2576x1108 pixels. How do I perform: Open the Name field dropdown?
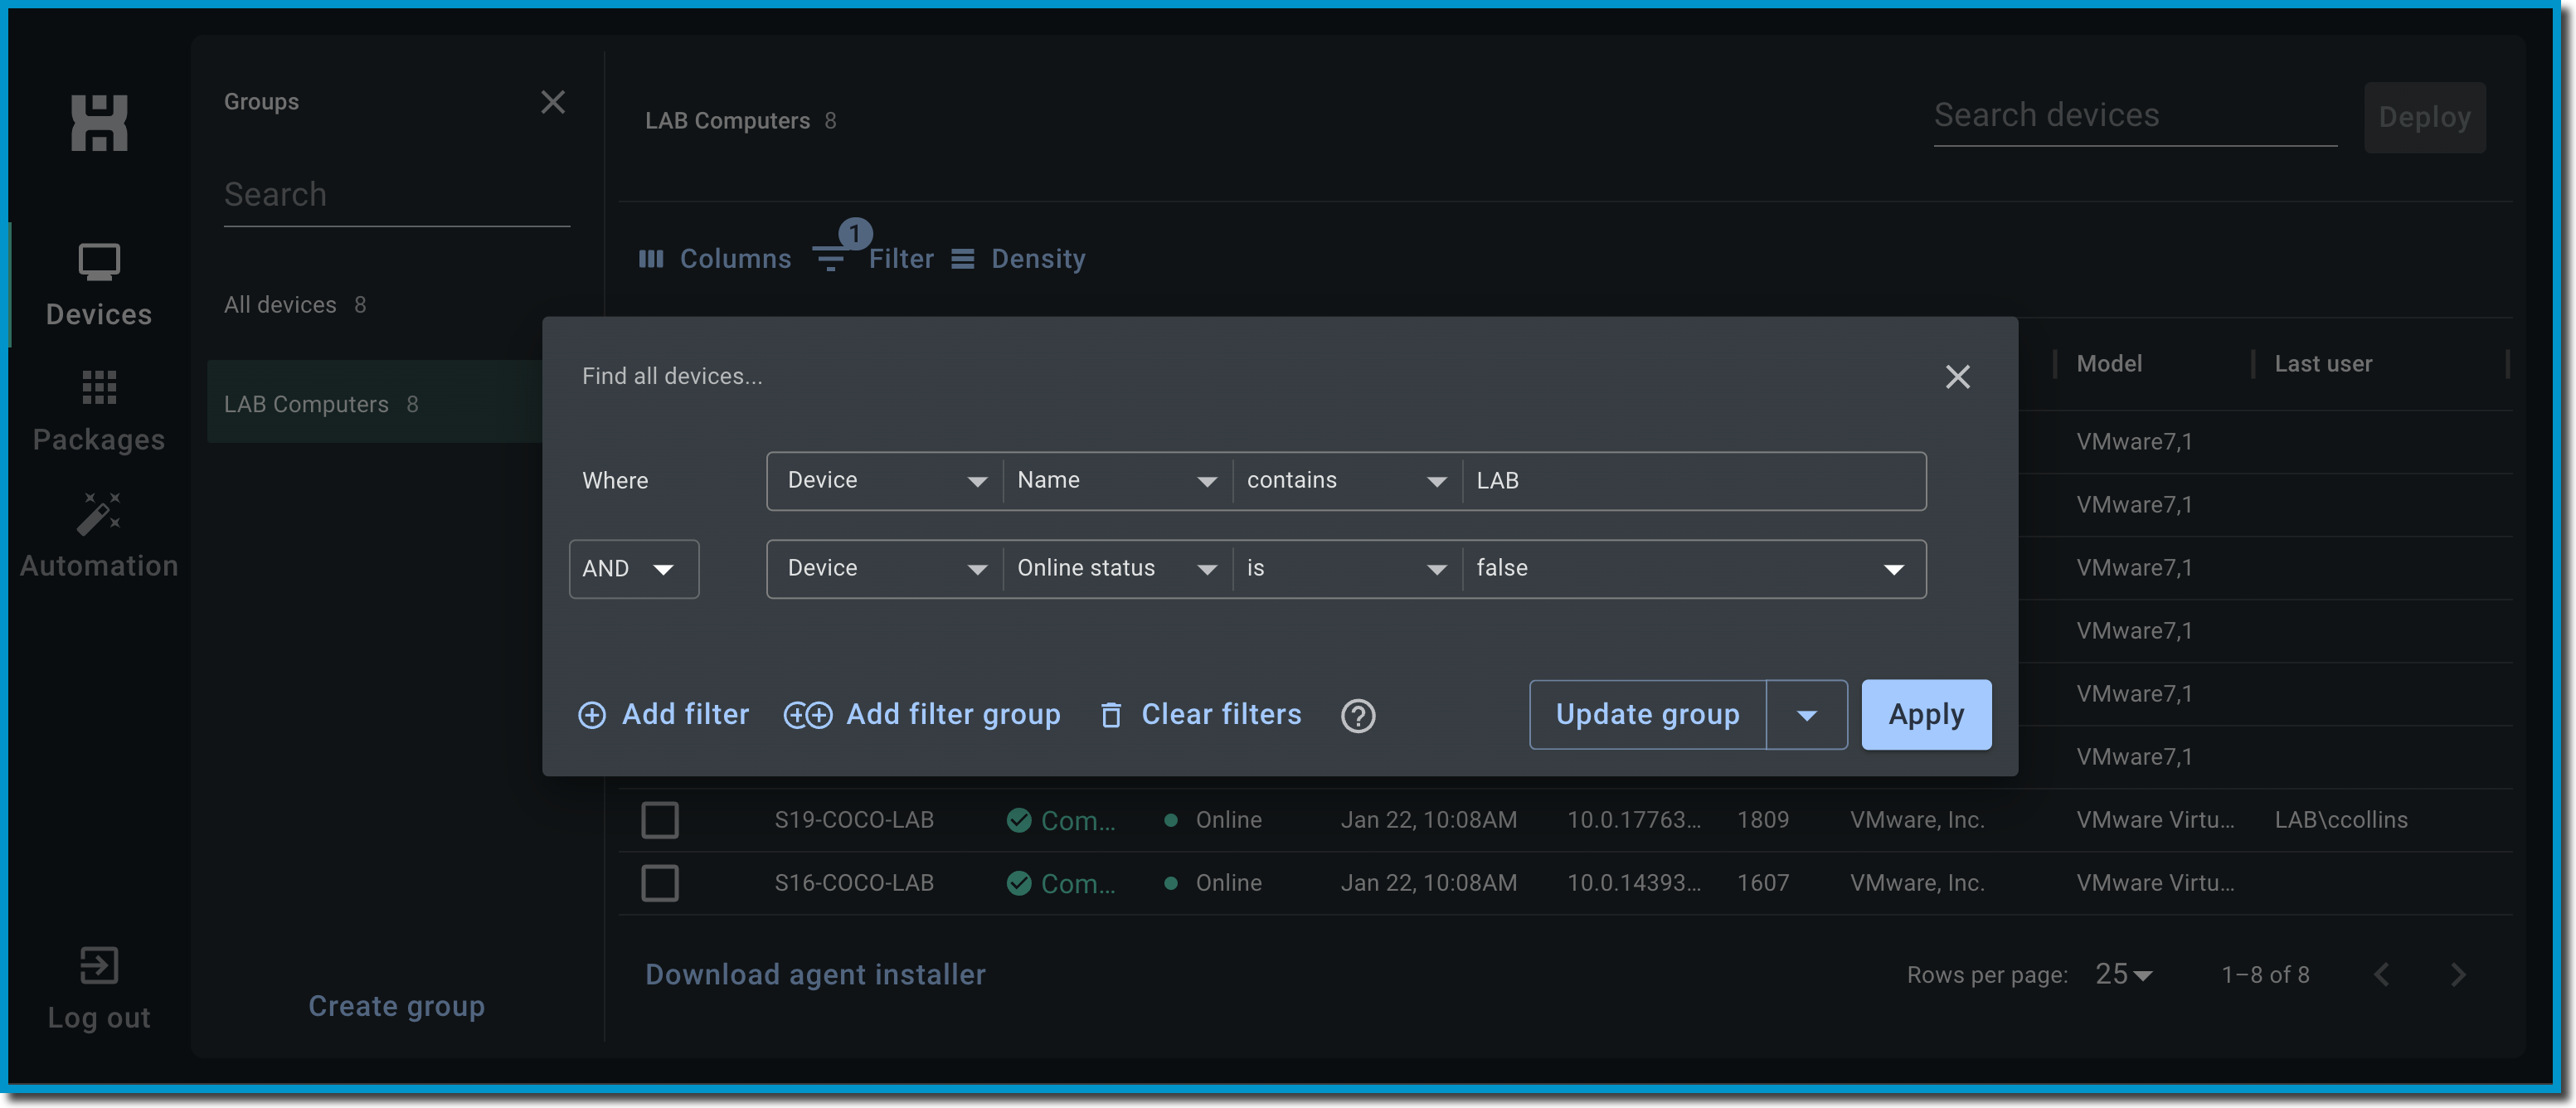click(x=1117, y=481)
